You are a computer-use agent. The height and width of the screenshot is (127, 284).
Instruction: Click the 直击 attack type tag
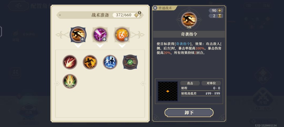coord(190,83)
